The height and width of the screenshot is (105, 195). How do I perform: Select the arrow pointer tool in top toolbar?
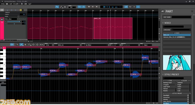point(57,7)
